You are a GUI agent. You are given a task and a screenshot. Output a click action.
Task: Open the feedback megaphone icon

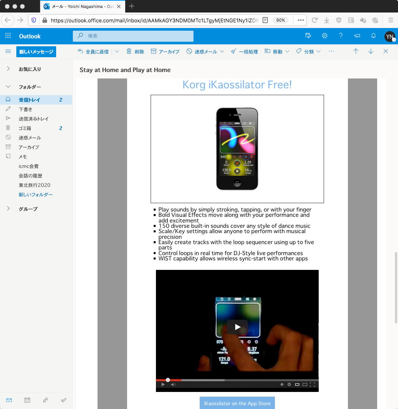(x=357, y=36)
